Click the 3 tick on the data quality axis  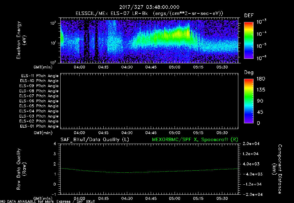(x=55, y=154)
